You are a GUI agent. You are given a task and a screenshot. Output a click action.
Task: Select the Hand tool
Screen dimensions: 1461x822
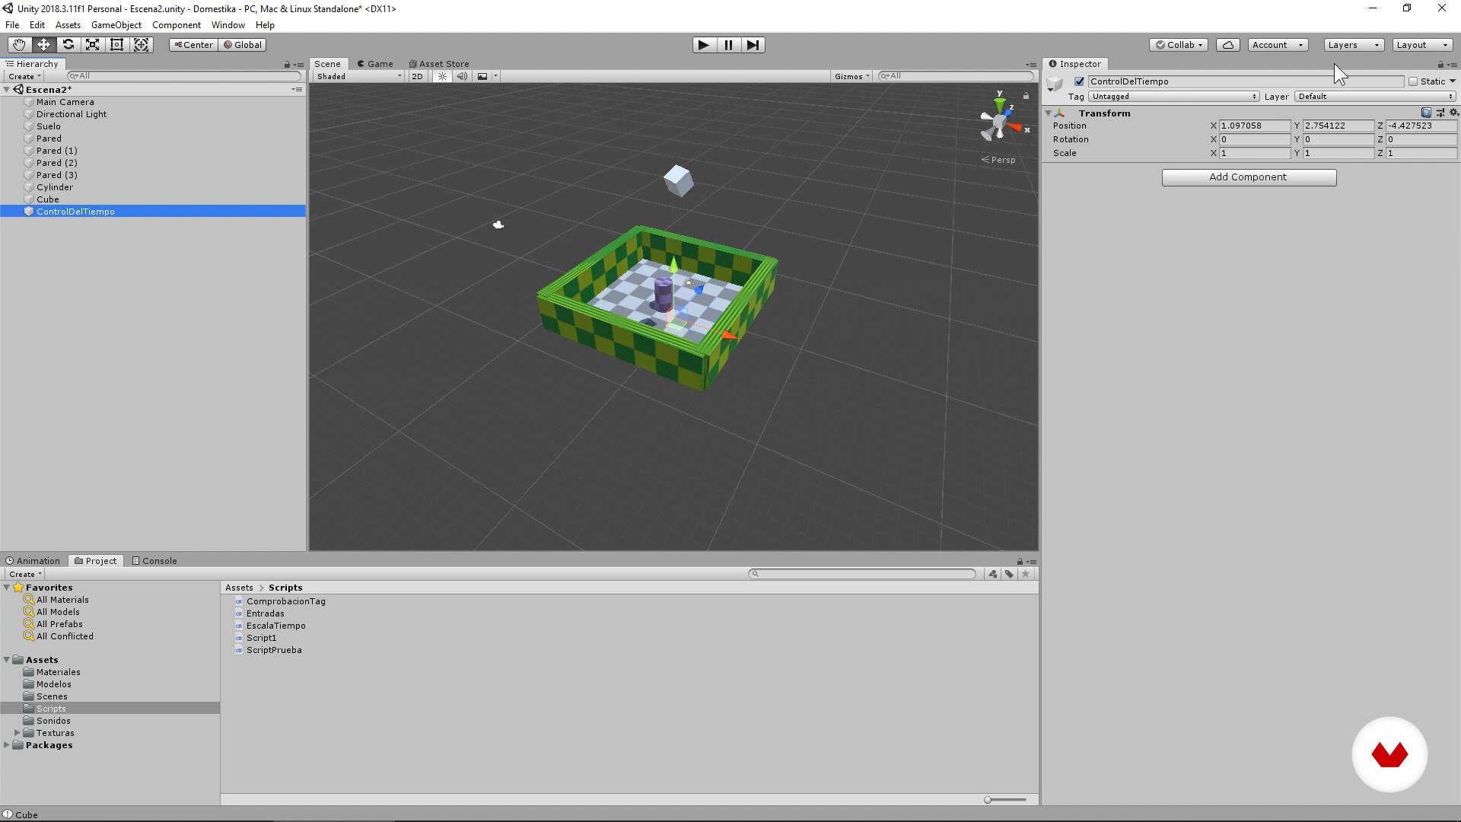click(19, 45)
